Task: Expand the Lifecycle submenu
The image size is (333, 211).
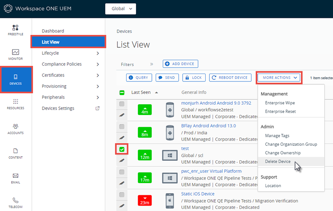Action: pyautogui.click(x=98, y=53)
